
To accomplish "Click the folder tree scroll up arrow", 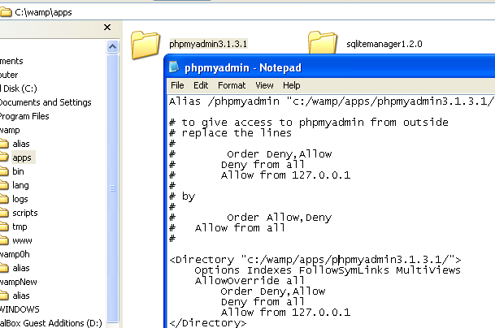I will [113, 46].
